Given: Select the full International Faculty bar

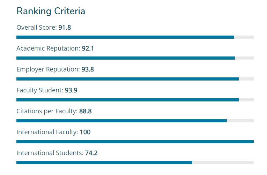Looking at the screenshot, I should [x=135, y=142].
